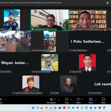Expand the Participants options caret

click(59, 99)
